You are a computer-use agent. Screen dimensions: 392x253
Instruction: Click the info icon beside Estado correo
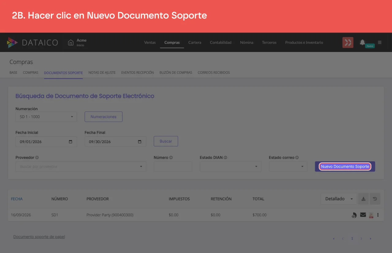[x=297, y=158]
